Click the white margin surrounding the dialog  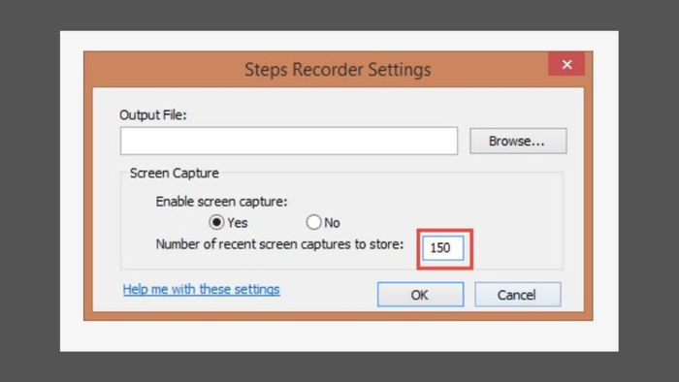coord(339,335)
